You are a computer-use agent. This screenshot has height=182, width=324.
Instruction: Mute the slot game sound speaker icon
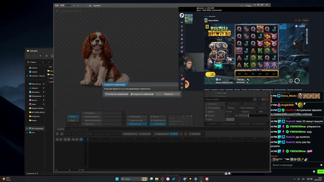tap(296, 26)
